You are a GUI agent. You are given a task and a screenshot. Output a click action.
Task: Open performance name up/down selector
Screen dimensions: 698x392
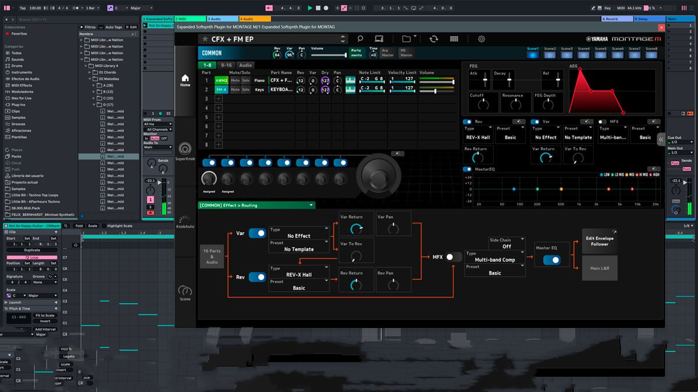click(343, 39)
